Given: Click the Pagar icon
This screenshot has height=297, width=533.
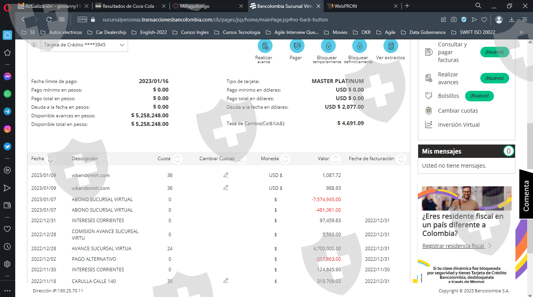Looking at the screenshot, I should 297,46.
